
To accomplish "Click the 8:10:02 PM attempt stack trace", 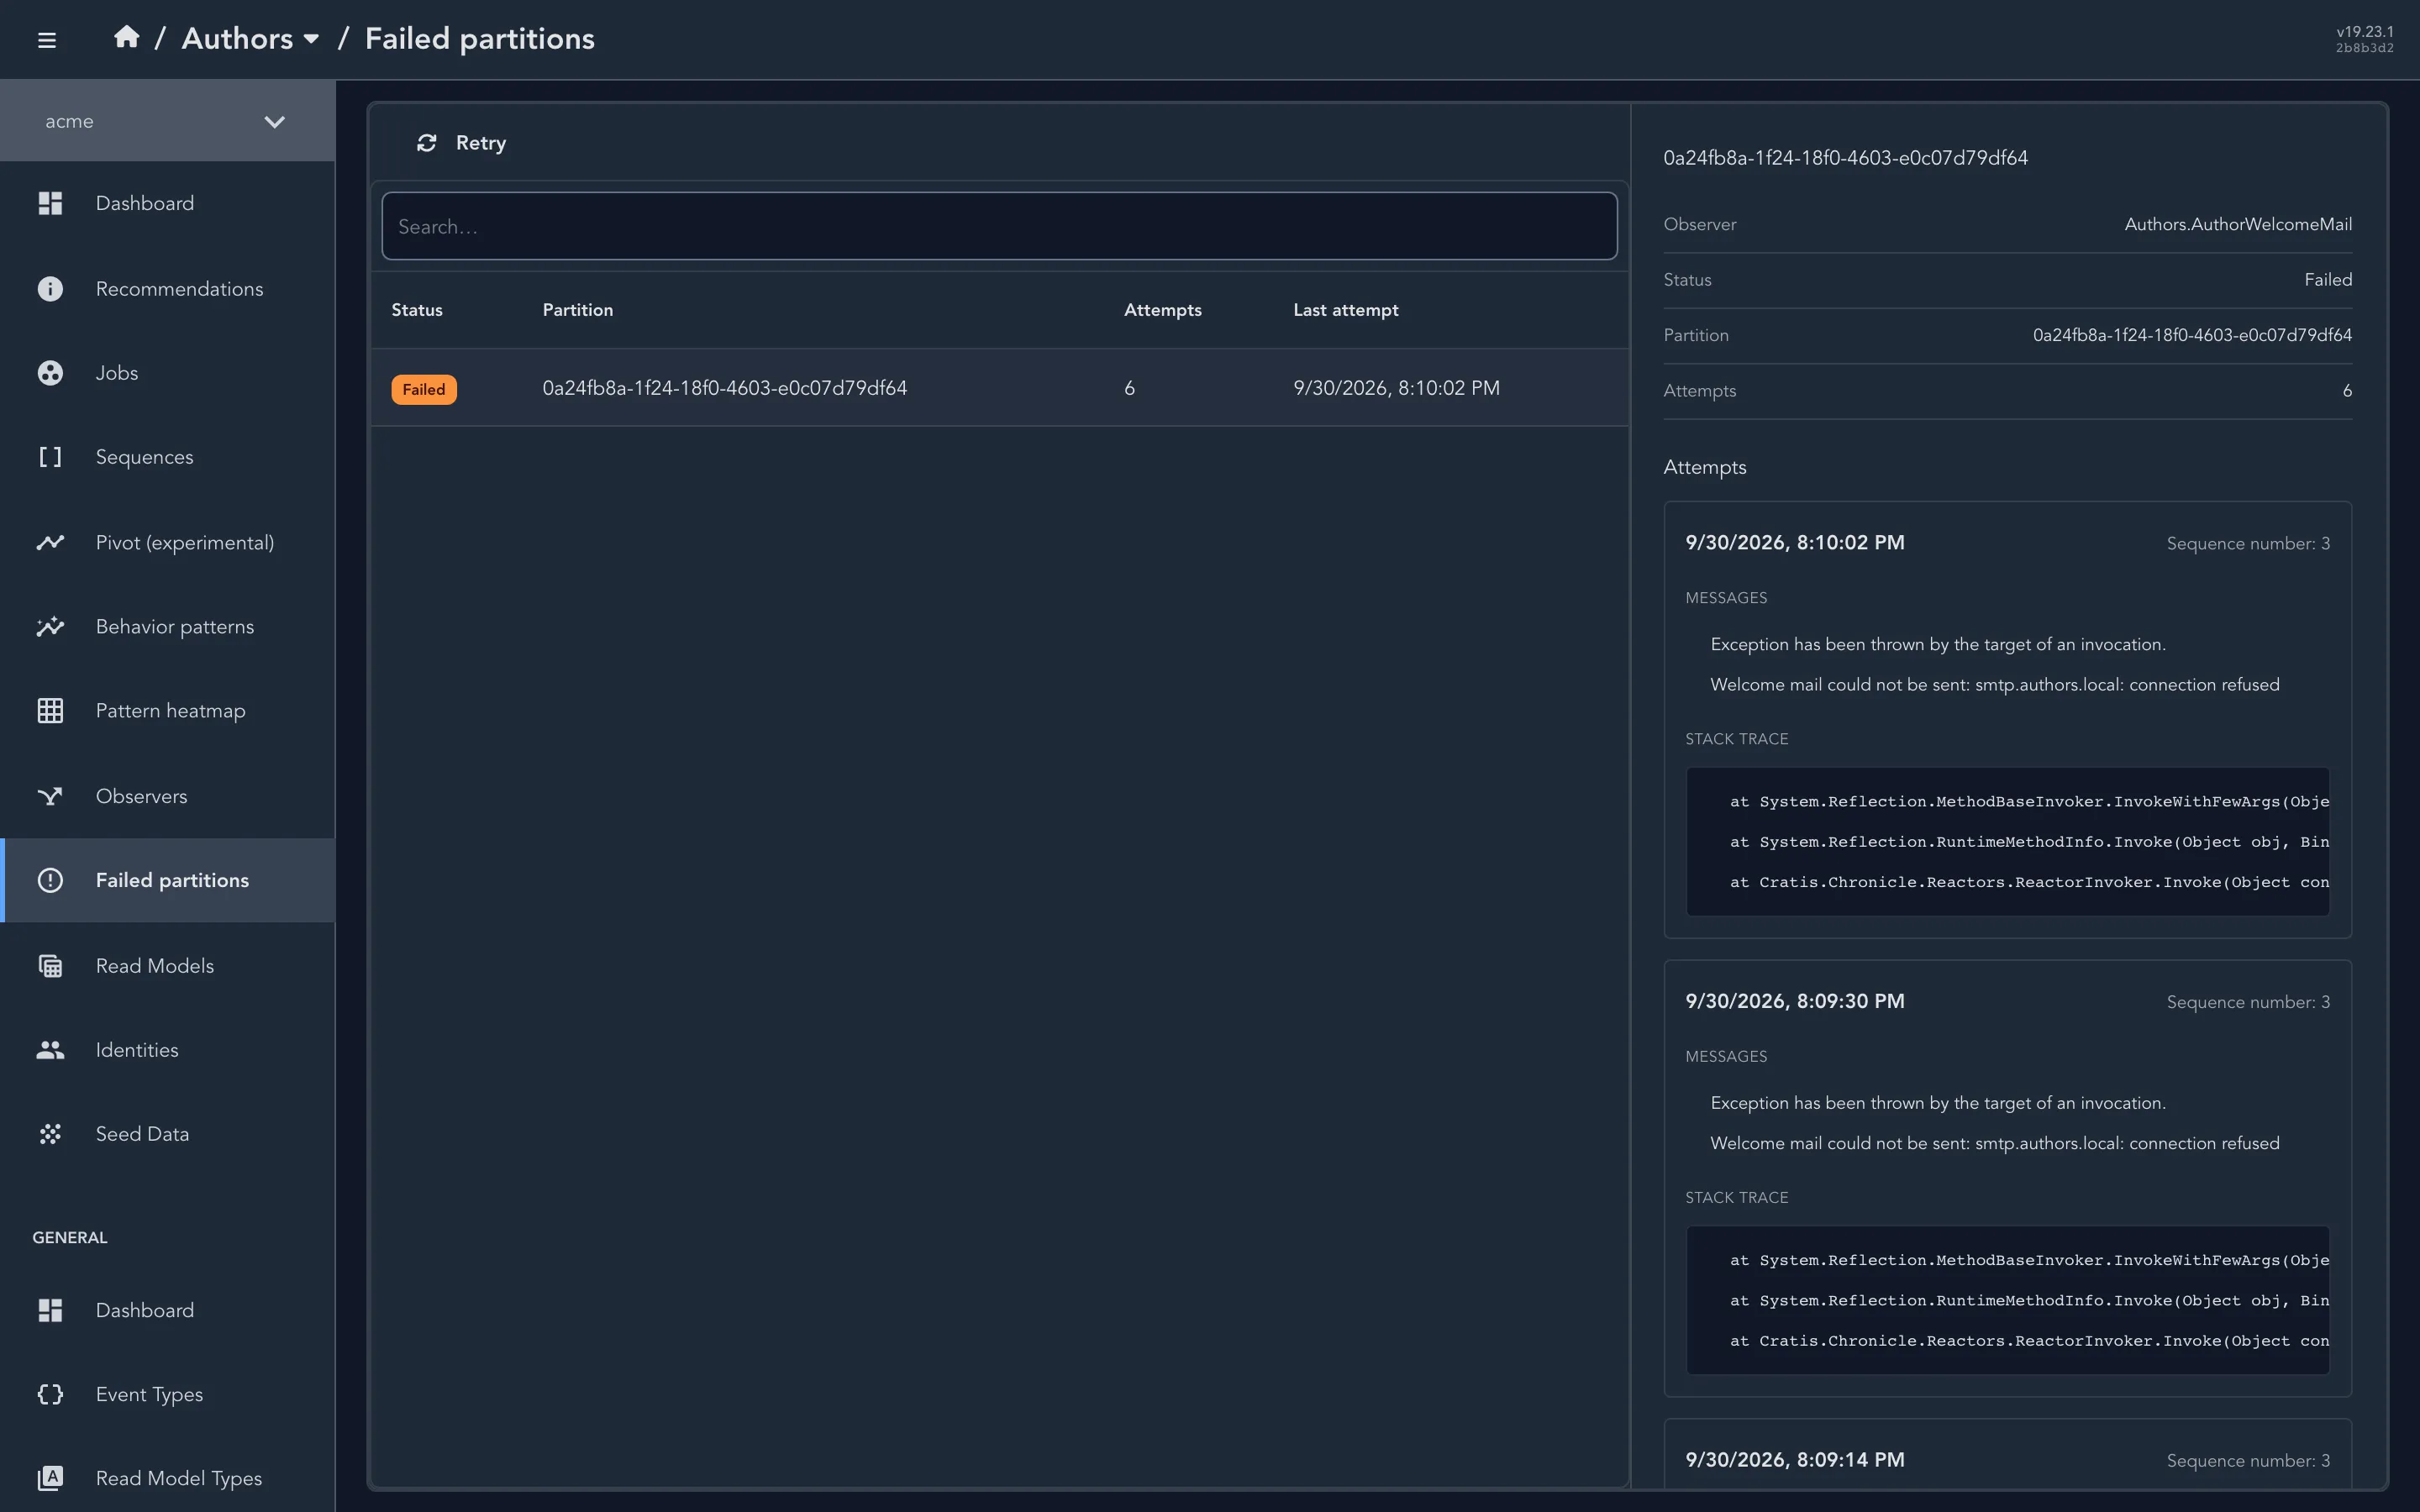I will coord(2007,842).
